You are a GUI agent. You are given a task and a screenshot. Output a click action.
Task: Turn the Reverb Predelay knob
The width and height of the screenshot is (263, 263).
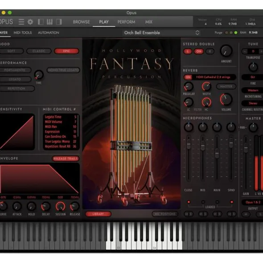click(189, 86)
